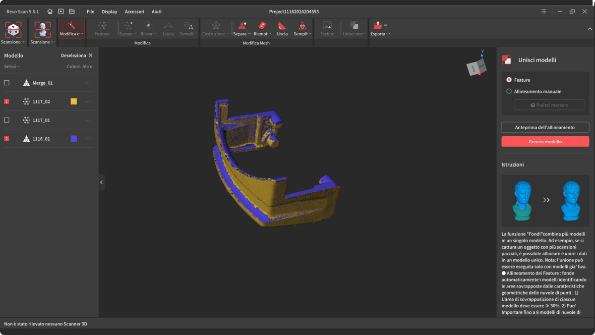Screen dimensions: 595x335
Task: Click the orientation cube in viewport
Action: [x=477, y=67]
